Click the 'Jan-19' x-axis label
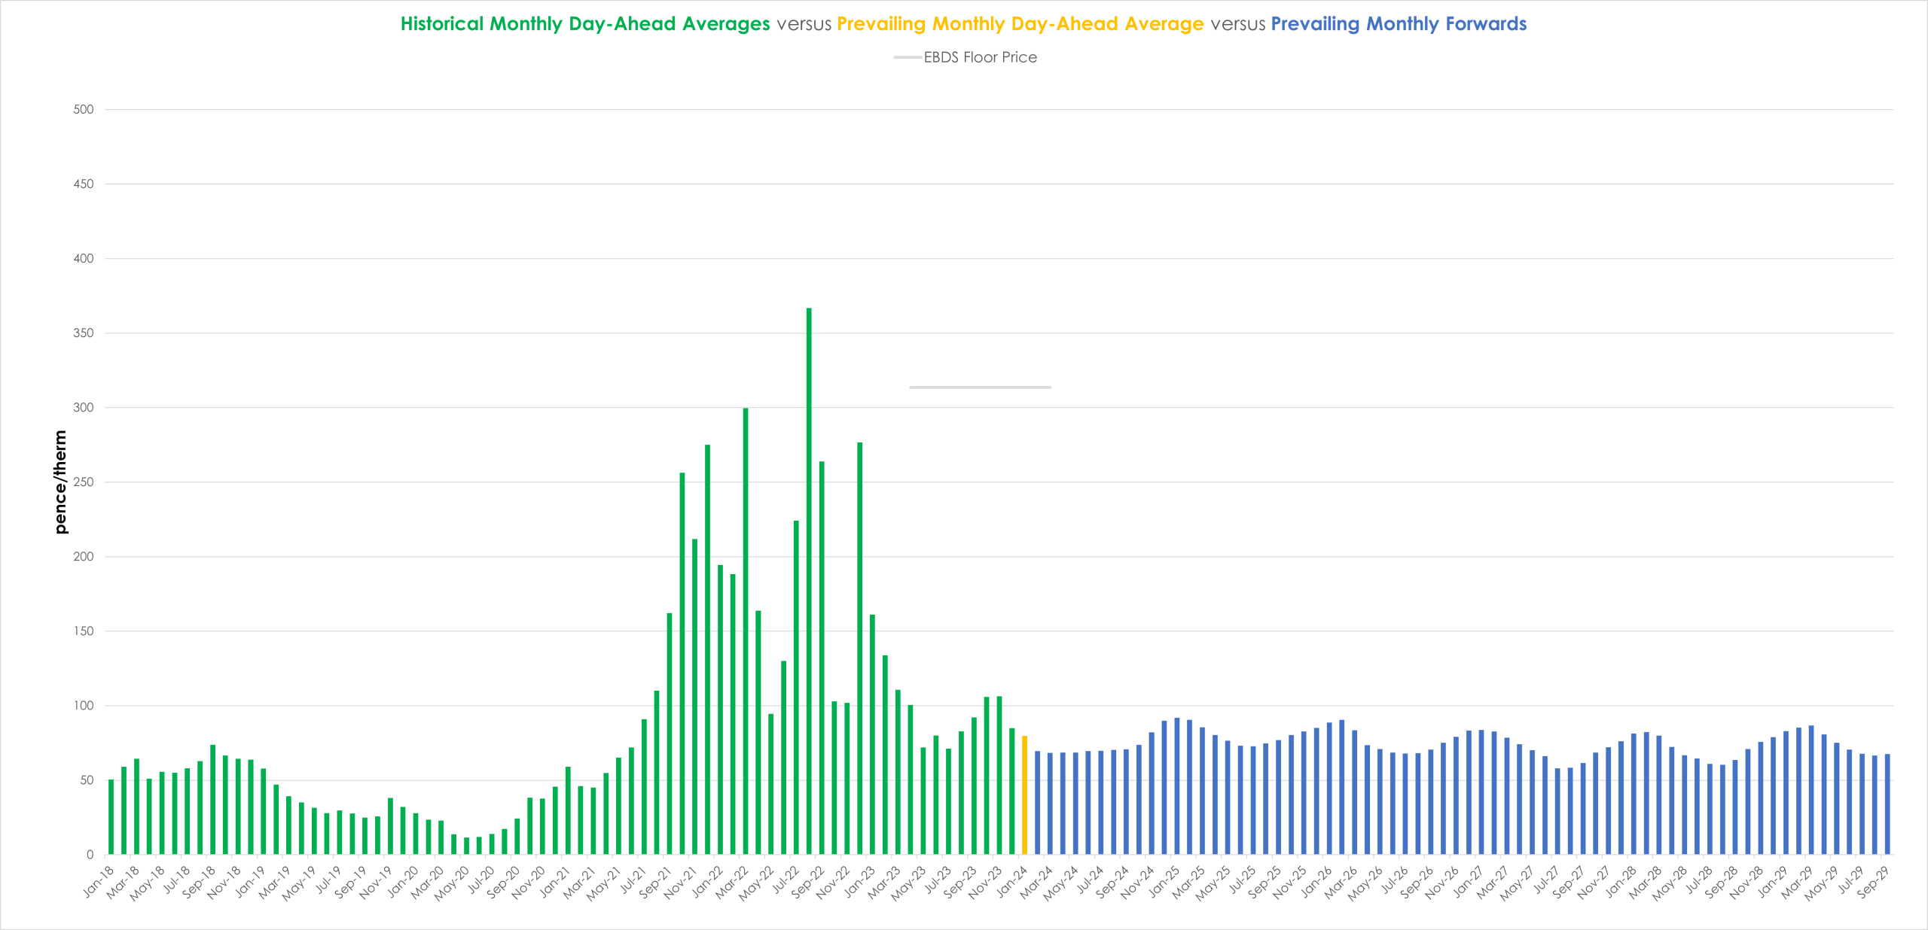Image resolution: width=1928 pixels, height=930 pixels. (251, 882)
